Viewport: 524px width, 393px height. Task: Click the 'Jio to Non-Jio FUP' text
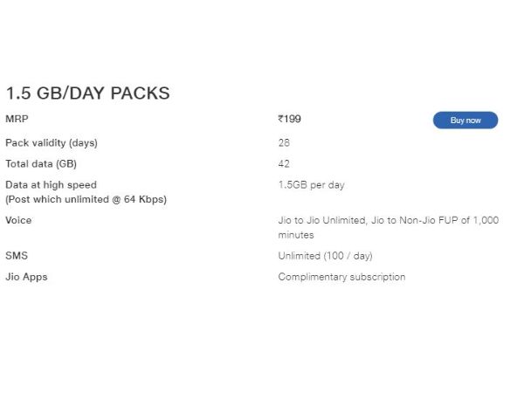pyautogui.click(x=415, y=221)
